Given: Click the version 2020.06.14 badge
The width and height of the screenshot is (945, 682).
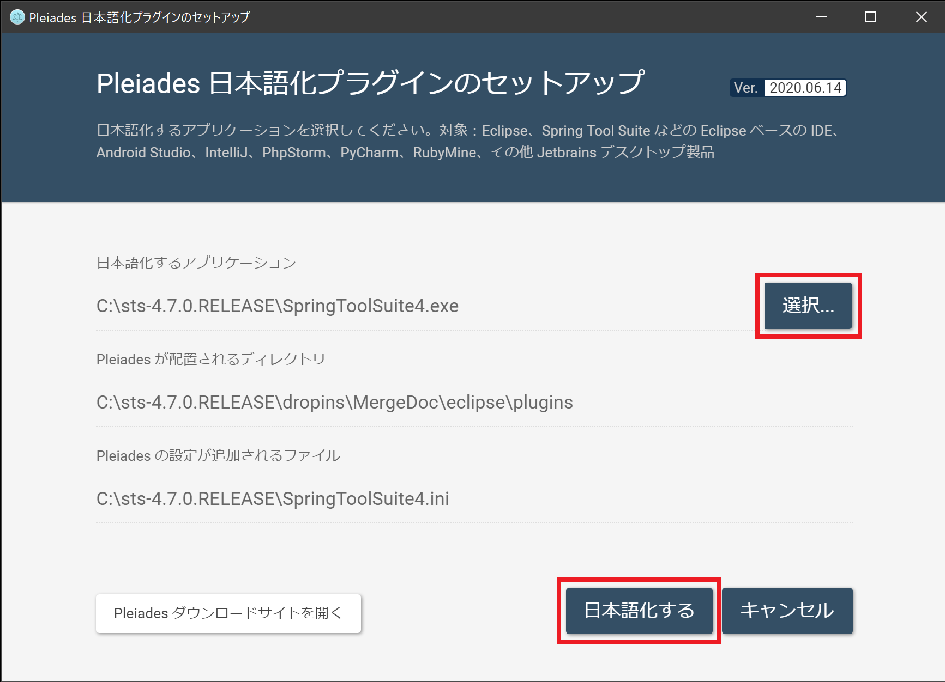Looking at the screenshot, I should pyautogui.click(x=805, y=88).
